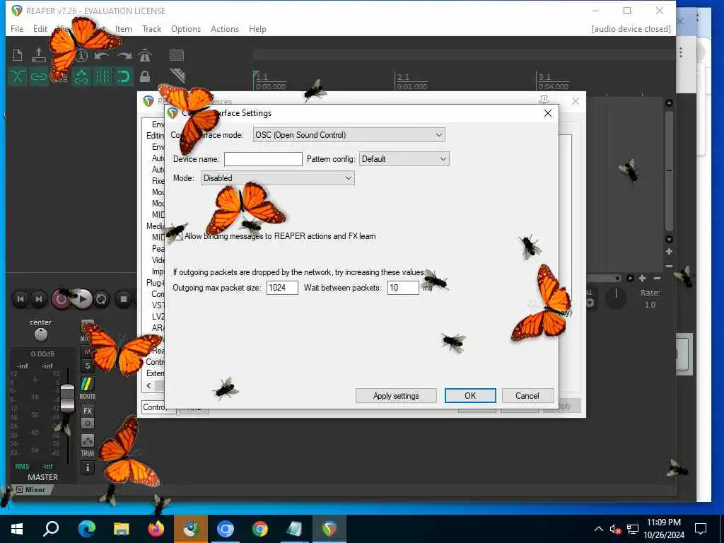The width and height of the screenshot is (724, 543).
Task: Toggle the locking padlock icon
Action: click(145, 76)
